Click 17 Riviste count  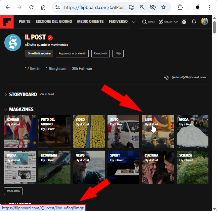tap(32, 69)
